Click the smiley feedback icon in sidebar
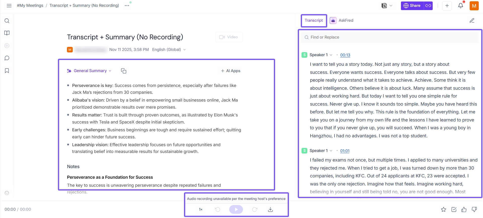 click(x=7, y=193)
